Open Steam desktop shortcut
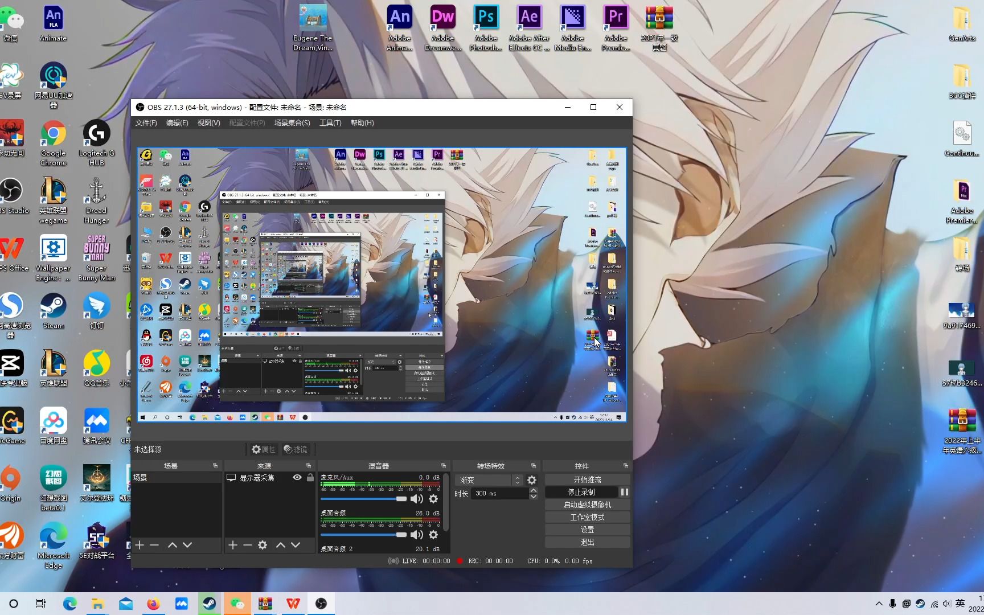The height and width of the screenshot is (615, 984). pos(54,311)
